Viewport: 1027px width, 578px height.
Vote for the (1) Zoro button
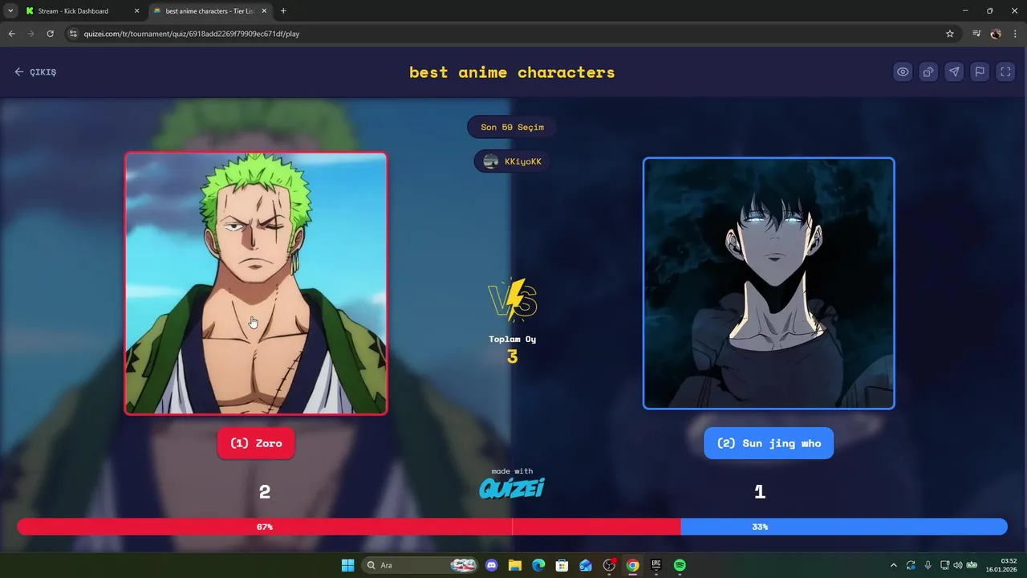coord(256,443)
